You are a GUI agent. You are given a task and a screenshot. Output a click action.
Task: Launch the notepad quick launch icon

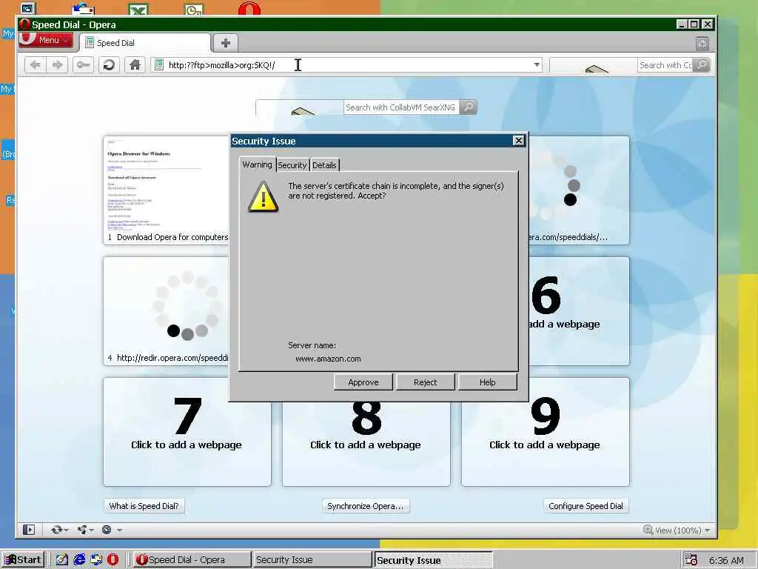tap(62, 560)
